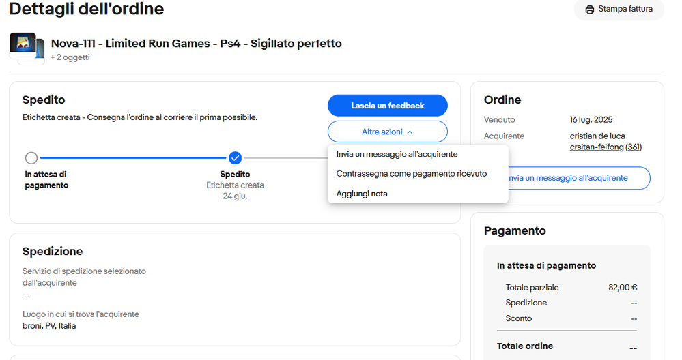
Task: Click the buyer name cristian de luca
Action: (597, 136)
